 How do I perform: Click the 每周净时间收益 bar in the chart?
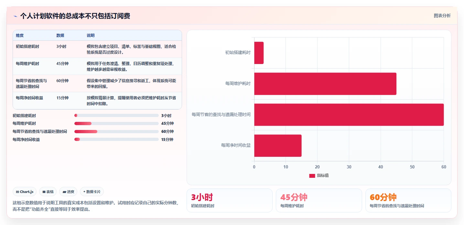pyautogui.click(x=278, y=146)
